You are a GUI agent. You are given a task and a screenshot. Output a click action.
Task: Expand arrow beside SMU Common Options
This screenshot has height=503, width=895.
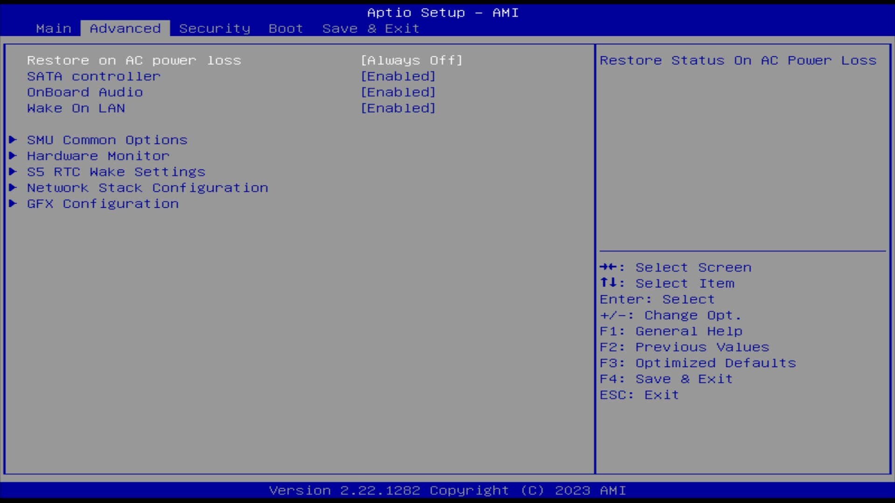tap(13, 140)
